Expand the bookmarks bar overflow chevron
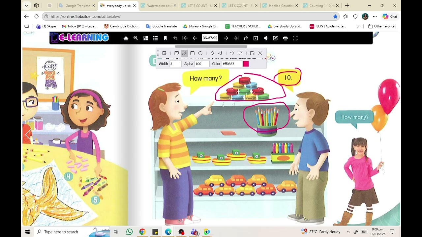This screenshot has width=422, height=237. pos(358,26)
